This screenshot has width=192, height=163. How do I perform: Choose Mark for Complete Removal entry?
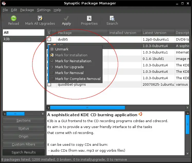(x=76, y=79)
